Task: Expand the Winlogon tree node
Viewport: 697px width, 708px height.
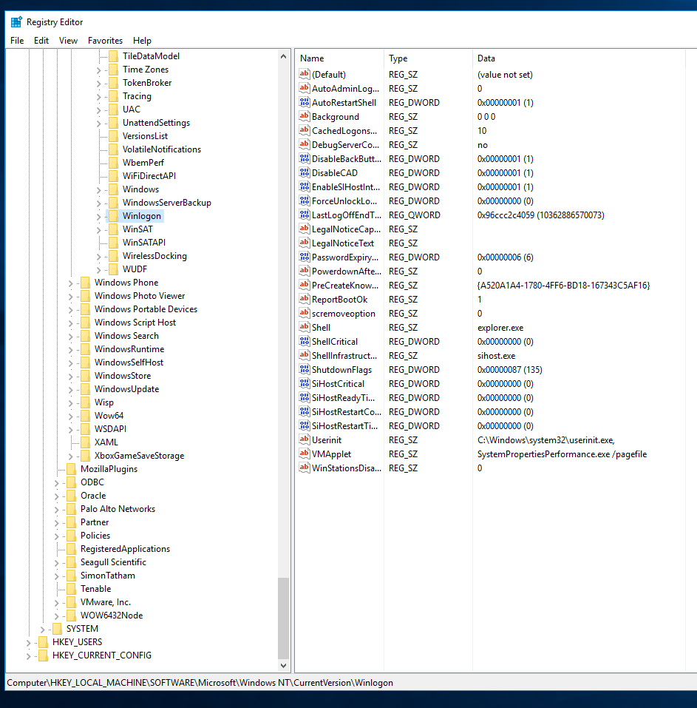Action: point(99,216)
